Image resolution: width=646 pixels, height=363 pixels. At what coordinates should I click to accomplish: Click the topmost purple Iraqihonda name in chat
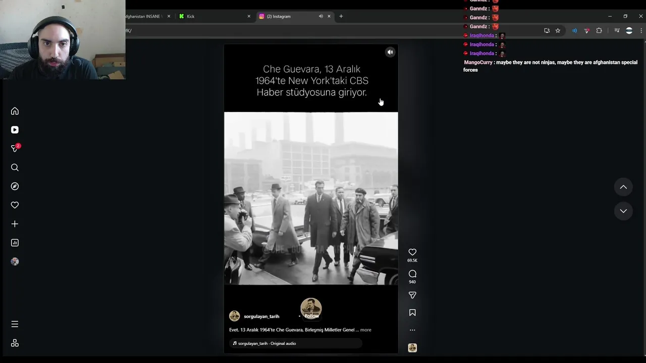pos(482,36)
